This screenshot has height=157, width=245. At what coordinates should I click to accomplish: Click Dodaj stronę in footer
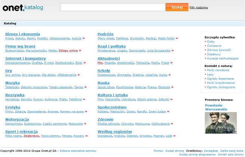click(175, 151)
